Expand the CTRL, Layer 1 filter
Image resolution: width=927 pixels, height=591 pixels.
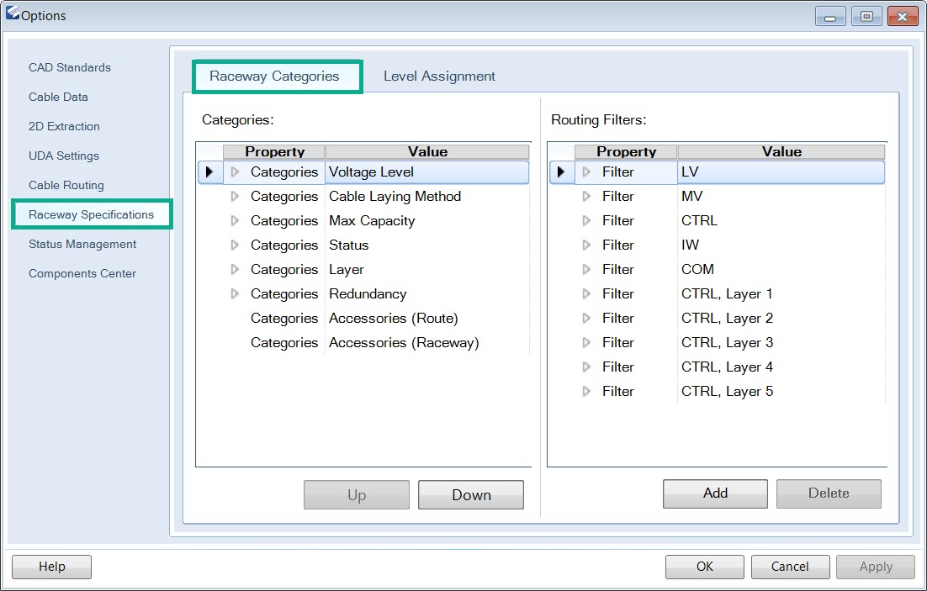coord(586,293)
